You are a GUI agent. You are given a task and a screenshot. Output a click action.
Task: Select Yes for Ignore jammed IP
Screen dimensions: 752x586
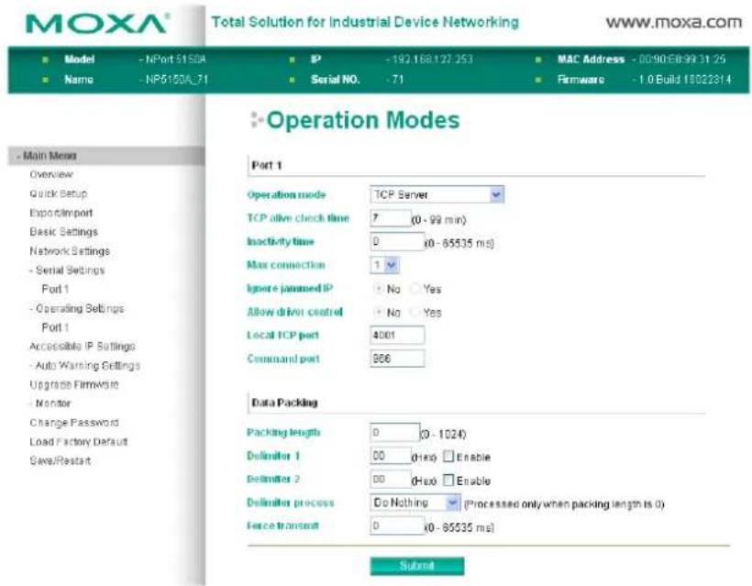[x=415, y=289]
